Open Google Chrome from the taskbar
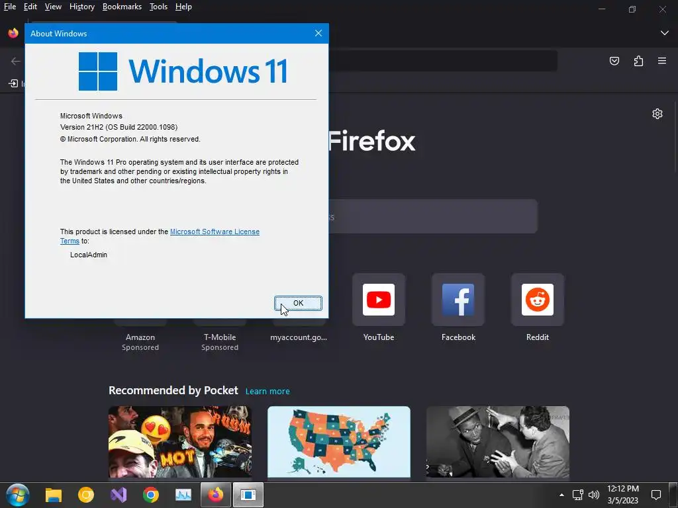This screenshot has width=678, height=508. tap(151, 495)
